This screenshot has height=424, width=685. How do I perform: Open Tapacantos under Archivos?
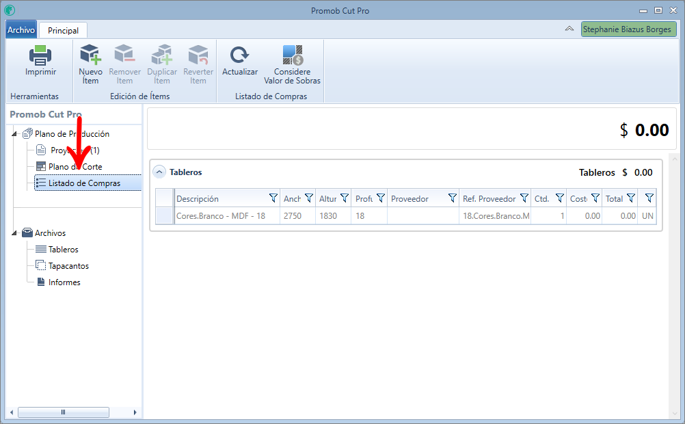(68, 266)
